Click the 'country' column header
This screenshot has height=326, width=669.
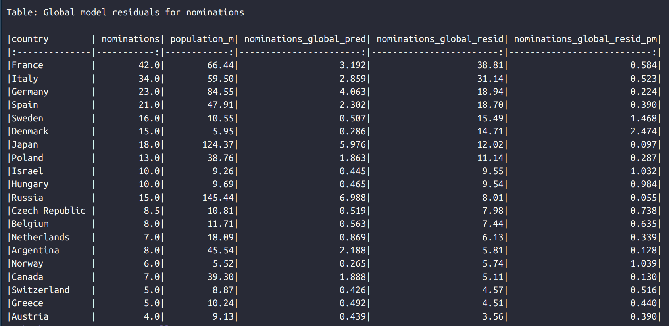click(30, 39)
